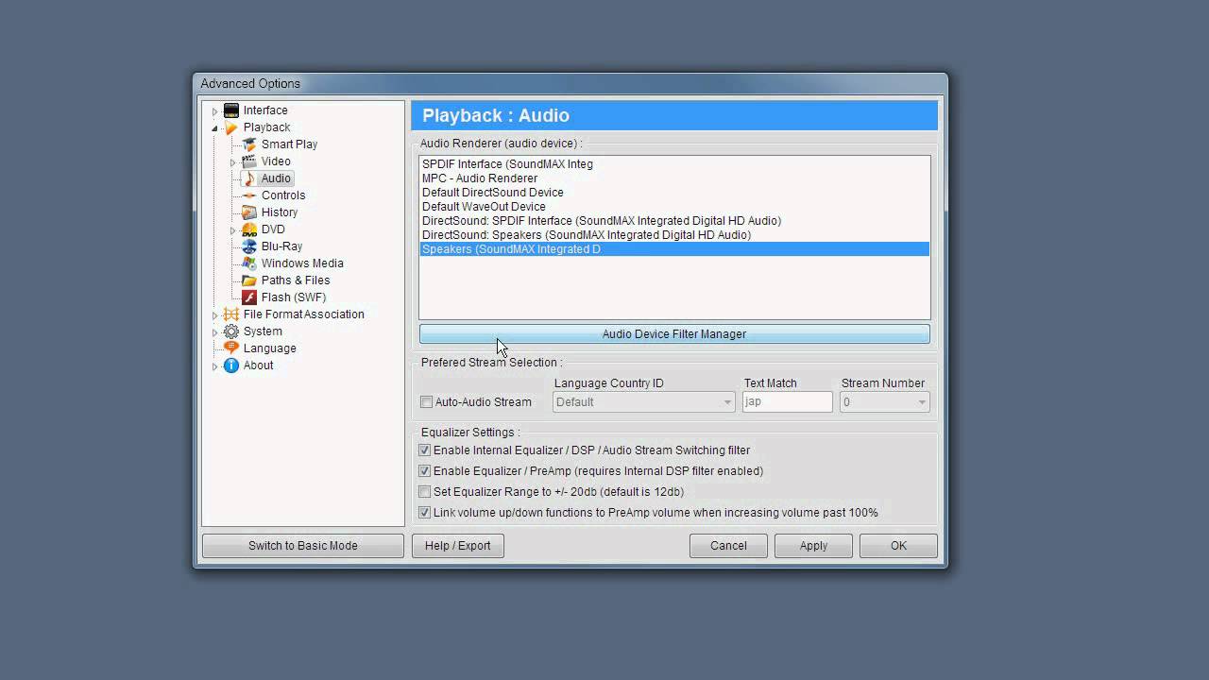The height and width of the screenshot is (680, 1209).
Task: Click the File Format Association icon
Action: coord(231,314)
